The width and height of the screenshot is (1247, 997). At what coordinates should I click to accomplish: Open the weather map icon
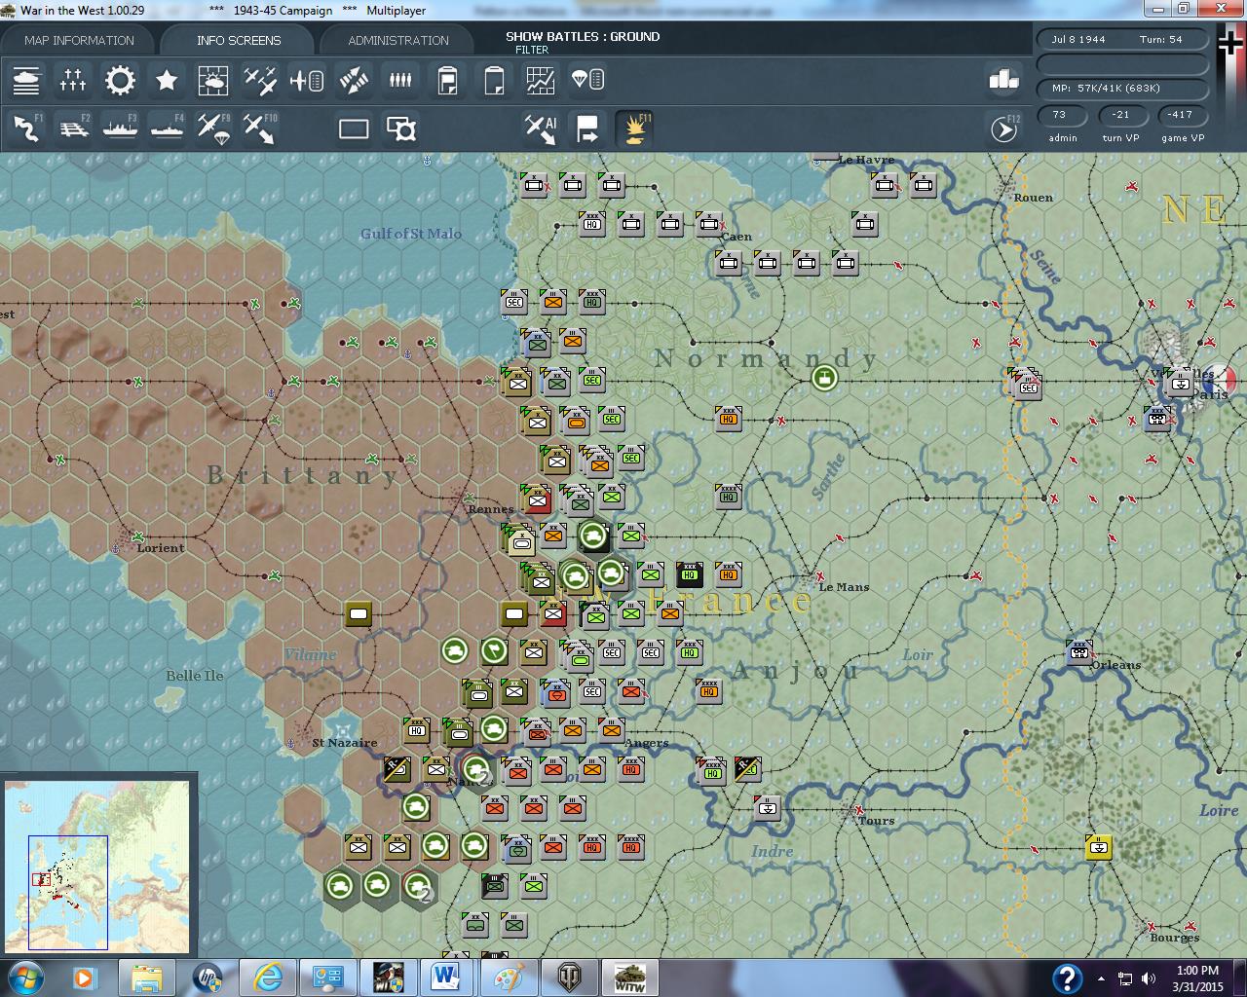click(213, 80)
